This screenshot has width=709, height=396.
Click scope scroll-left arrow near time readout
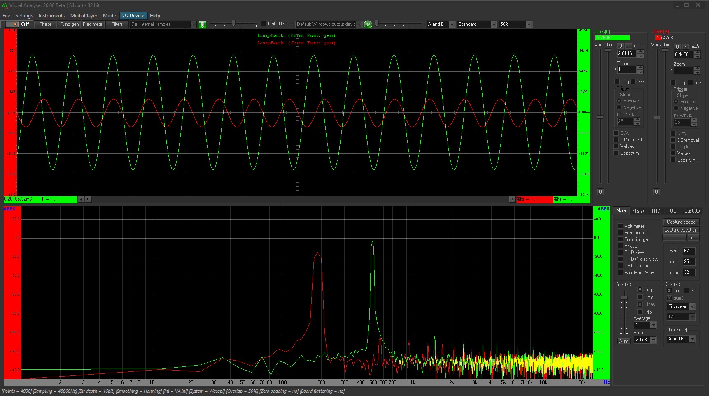point(81,199)
